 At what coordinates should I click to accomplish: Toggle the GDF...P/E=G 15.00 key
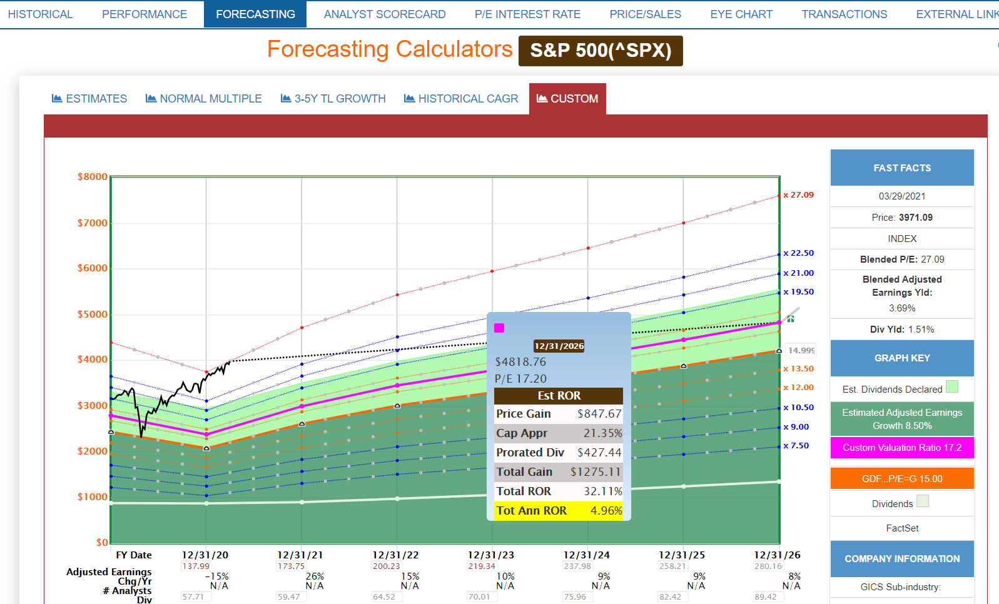click(902, 478)
